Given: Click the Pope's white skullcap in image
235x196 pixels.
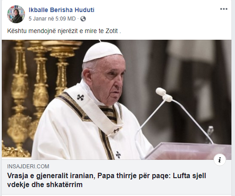Looking at the screenshot, I should 103,52.
